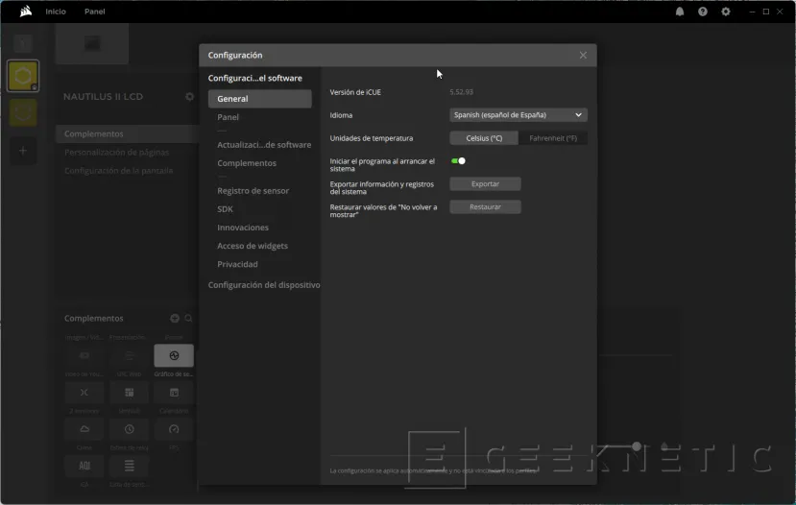Open NAUTILUS II LCD device gear icon

click(x=189, y=96)
